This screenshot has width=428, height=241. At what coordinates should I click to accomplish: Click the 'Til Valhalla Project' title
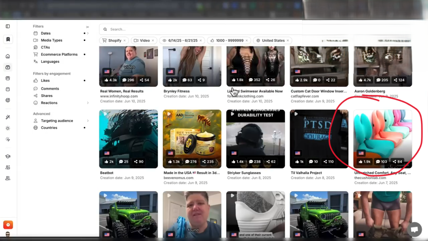click(306, 173)
